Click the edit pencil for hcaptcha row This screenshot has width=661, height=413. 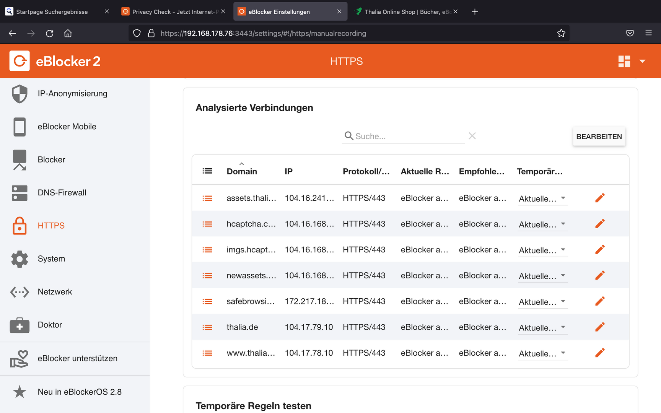pos(600,224)
